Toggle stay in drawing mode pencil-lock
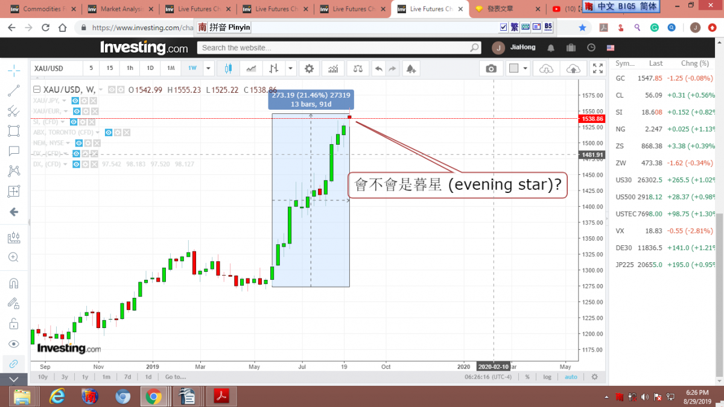This screenshot has height=407, width=724. click(14, 303)
